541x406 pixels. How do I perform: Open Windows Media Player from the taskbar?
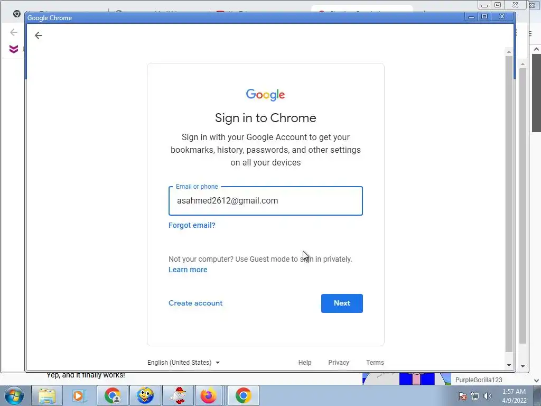point(78,395)
